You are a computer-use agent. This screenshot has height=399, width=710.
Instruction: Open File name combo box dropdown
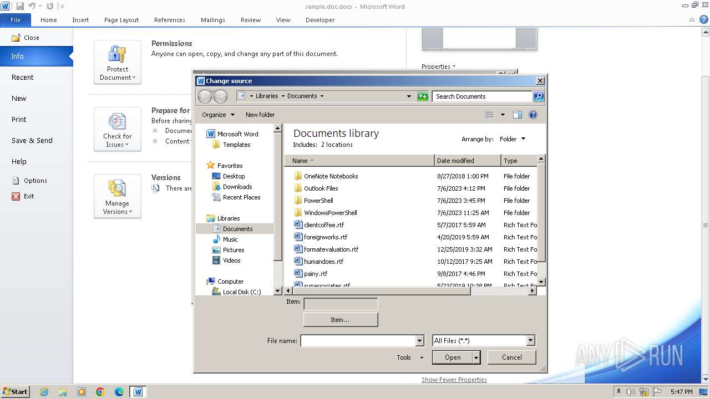(419, 341)
